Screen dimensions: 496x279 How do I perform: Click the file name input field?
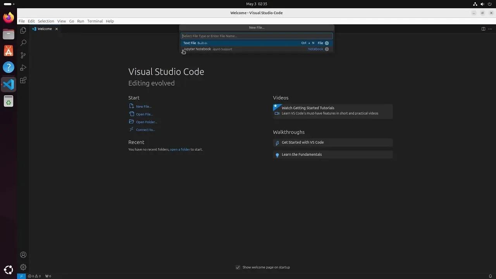pyautogui.click(x=257, y=36)
